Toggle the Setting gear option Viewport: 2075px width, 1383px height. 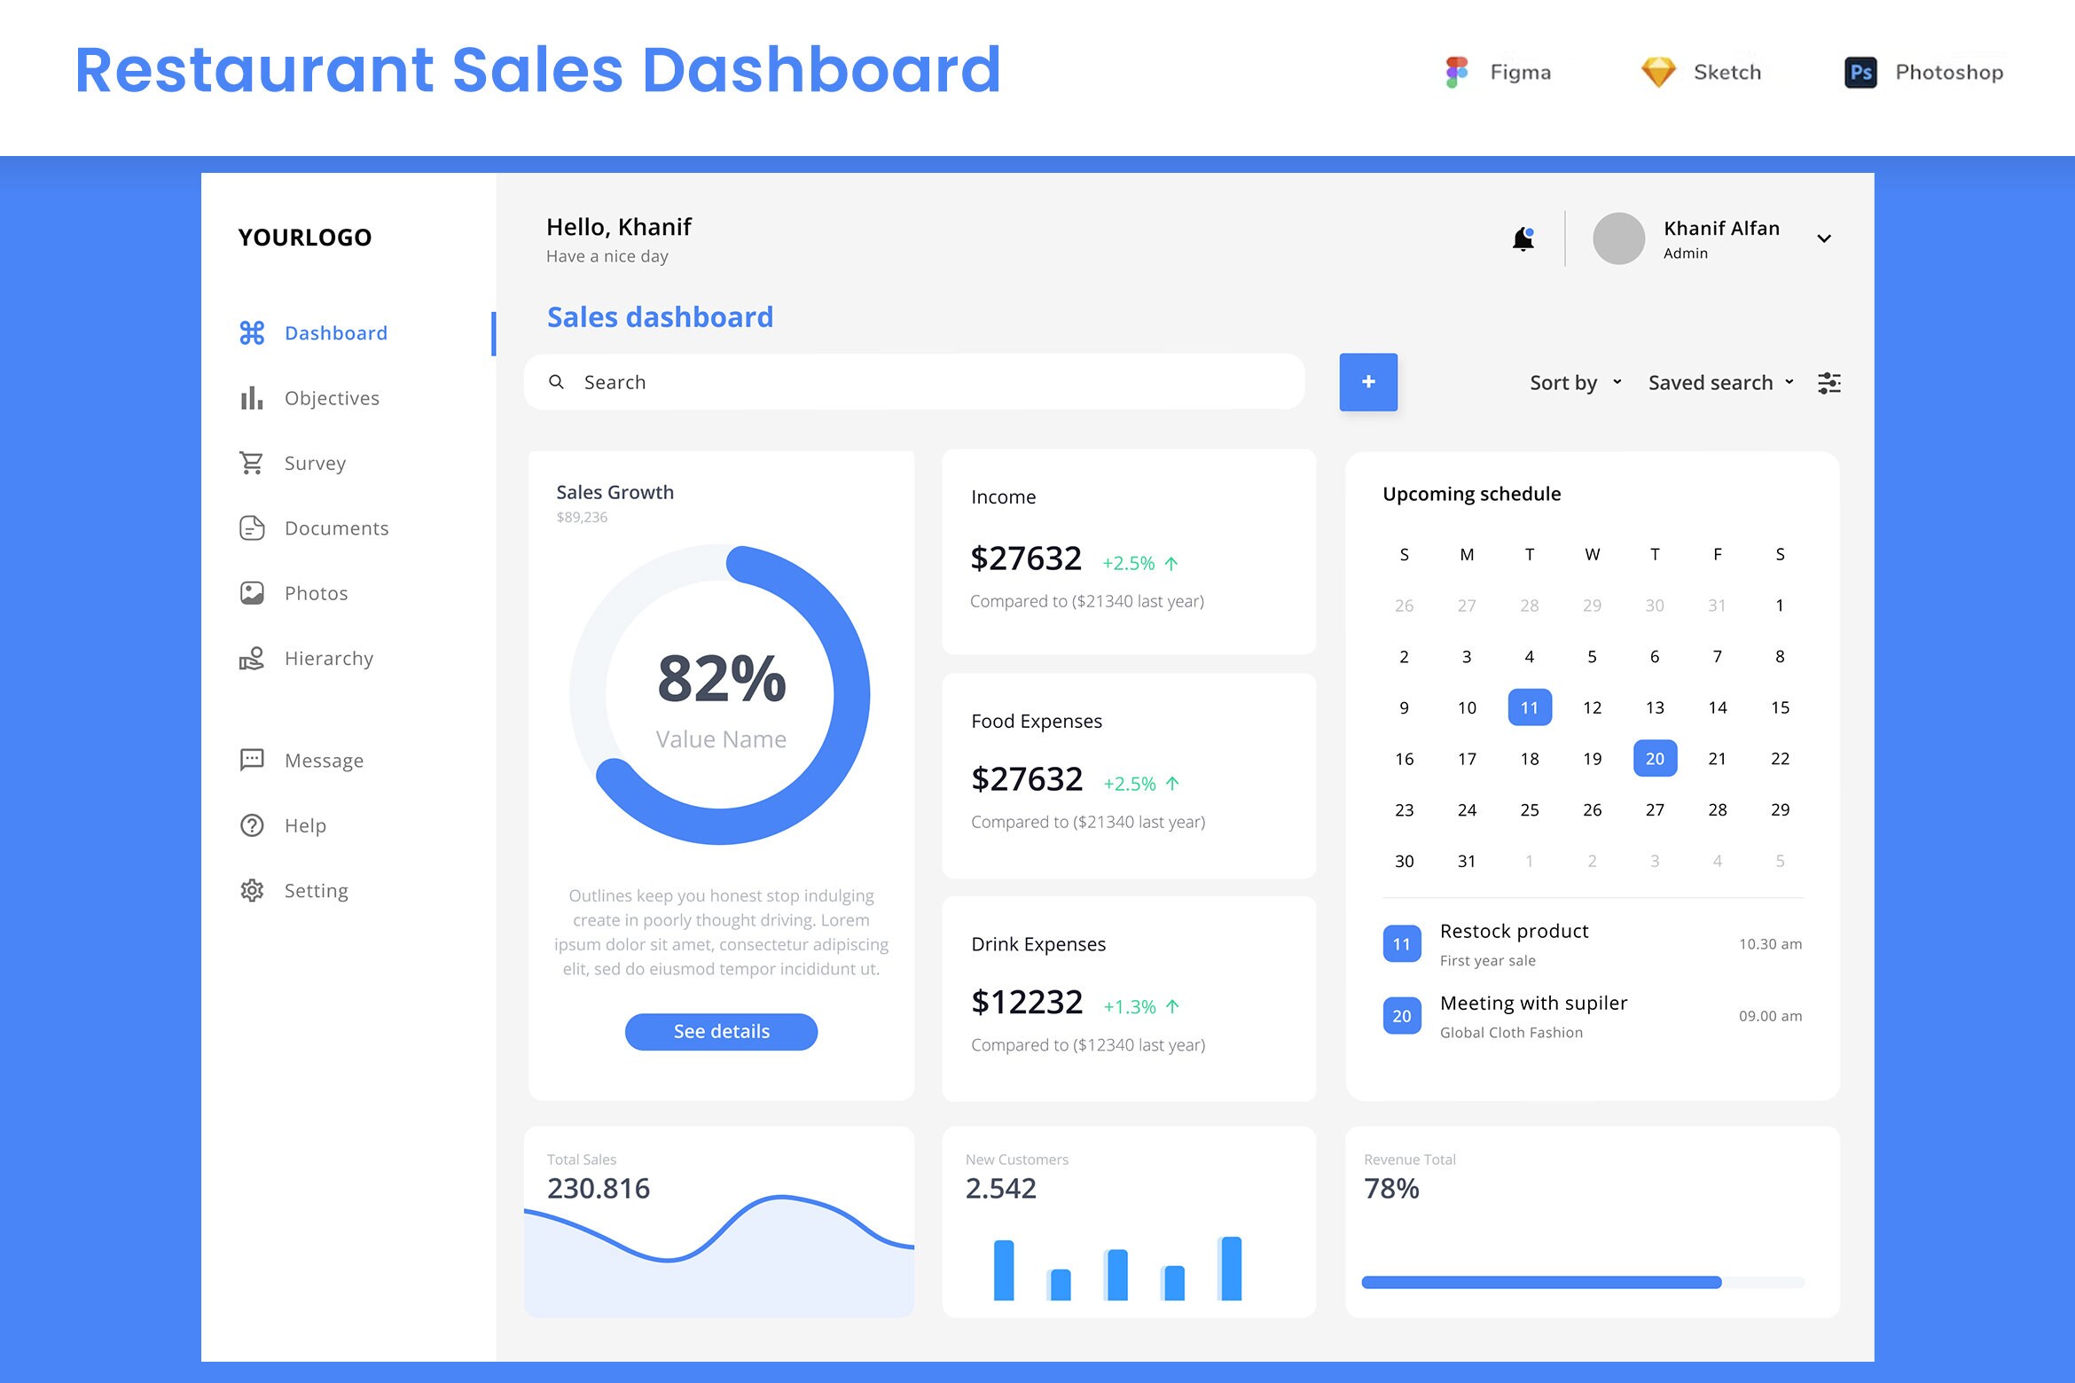pyautogui.click(x=253, y=890)
